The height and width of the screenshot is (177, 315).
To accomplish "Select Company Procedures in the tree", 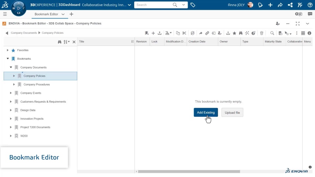I will (36, 85).
